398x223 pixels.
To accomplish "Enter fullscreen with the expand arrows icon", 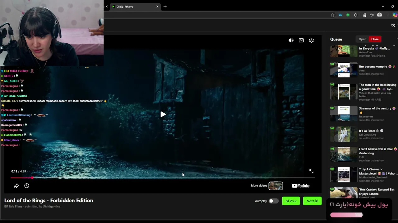I will pos(311,171).
